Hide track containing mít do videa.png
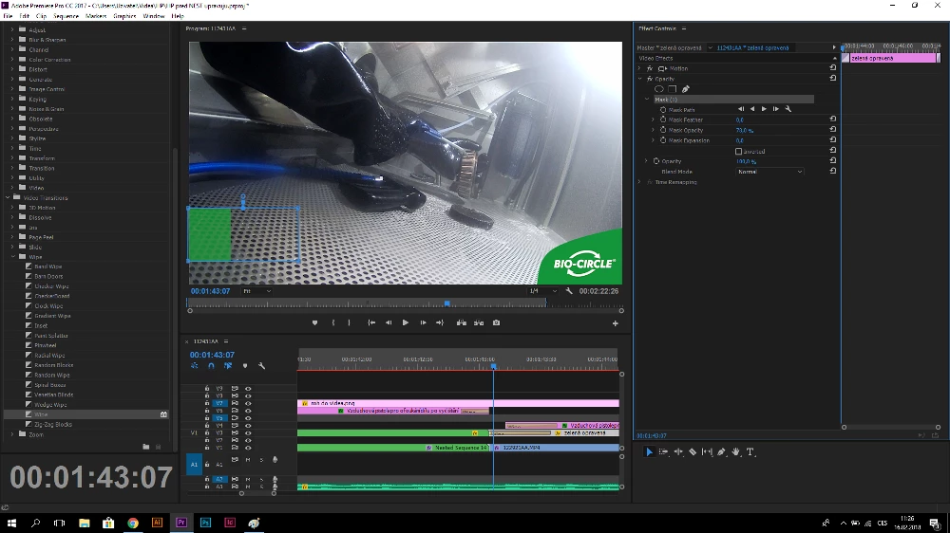 pyautogui.click(x=248, y=403)
